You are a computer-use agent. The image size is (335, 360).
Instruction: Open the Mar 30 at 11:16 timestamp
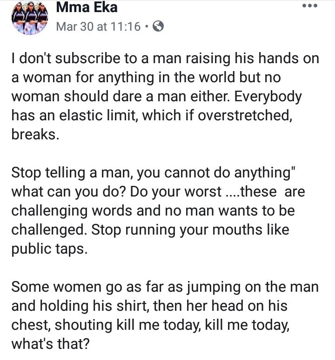tap(98, 26)
